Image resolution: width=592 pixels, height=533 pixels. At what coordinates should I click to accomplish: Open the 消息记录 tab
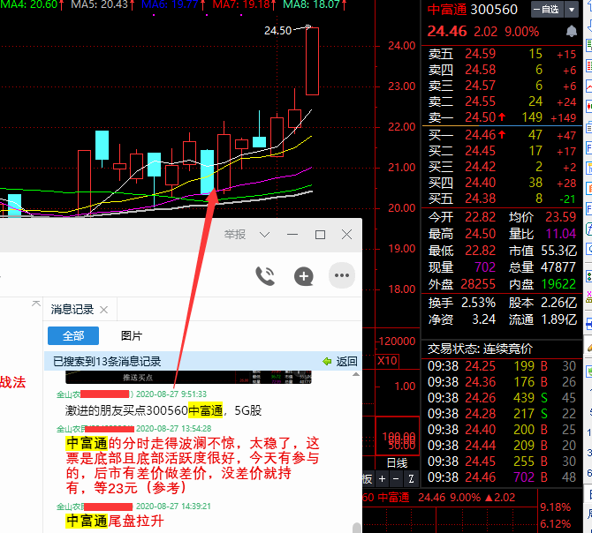(72, 310)
